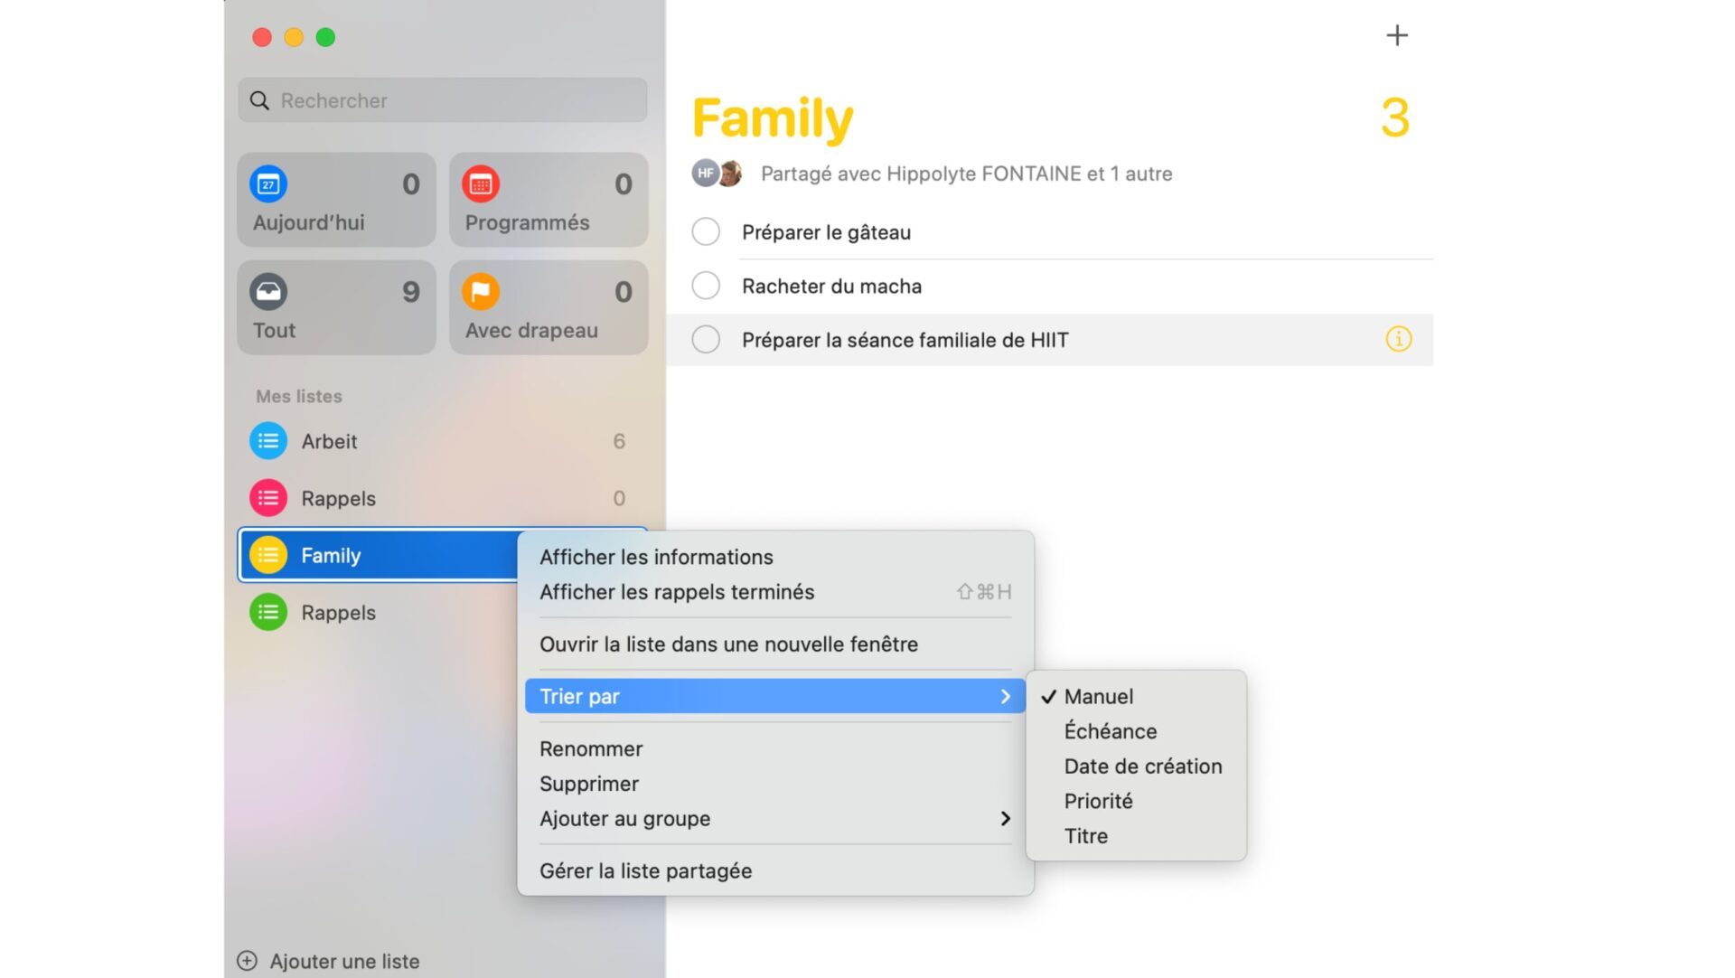Expand the Ajouter au groupe submenu arrow
Viewport: 1735px width, 978px height.
pyautogui.click(x=1005, y=818)
